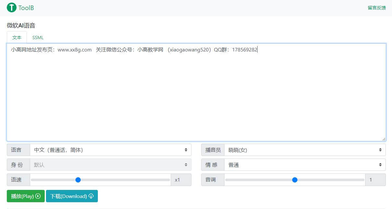
Task: Click the ToolB logo icon
Action: click(11, 7)
